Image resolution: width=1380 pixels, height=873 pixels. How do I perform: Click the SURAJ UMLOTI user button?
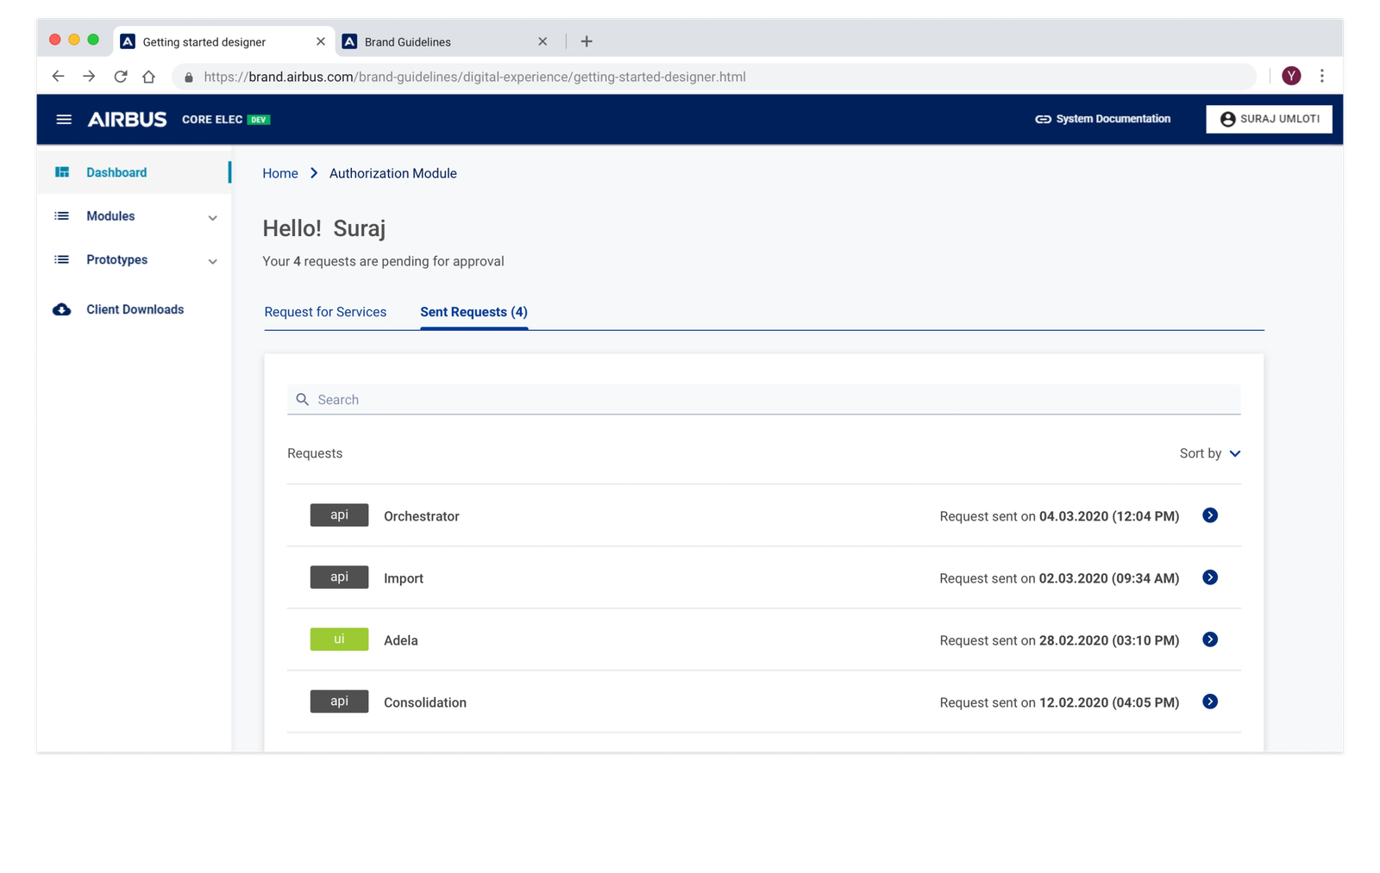(x=1269, y=119)
